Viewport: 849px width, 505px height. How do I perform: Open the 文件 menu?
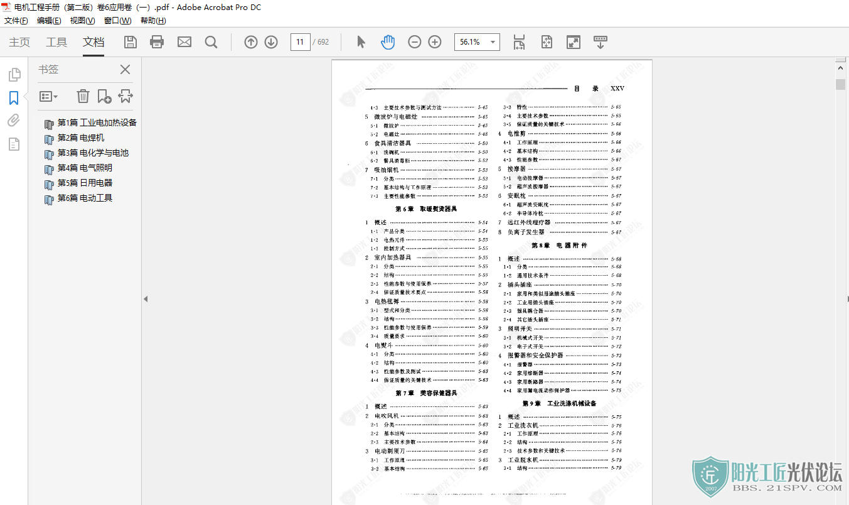coord(16,21)
